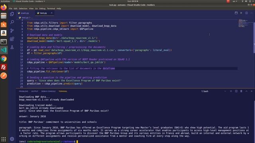The image size is (255, 143).
Task: Click 'prediction = cdqa_pipeline.predict(query)' line
Action: tap(55, 83)
